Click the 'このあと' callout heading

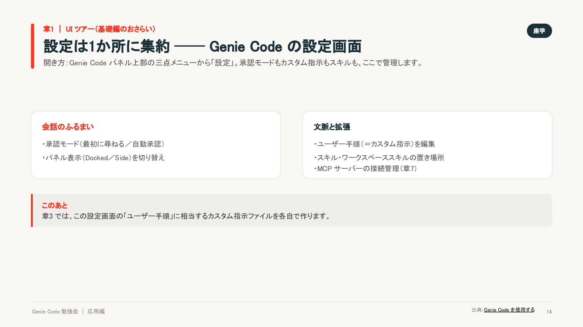click(55, 205)
